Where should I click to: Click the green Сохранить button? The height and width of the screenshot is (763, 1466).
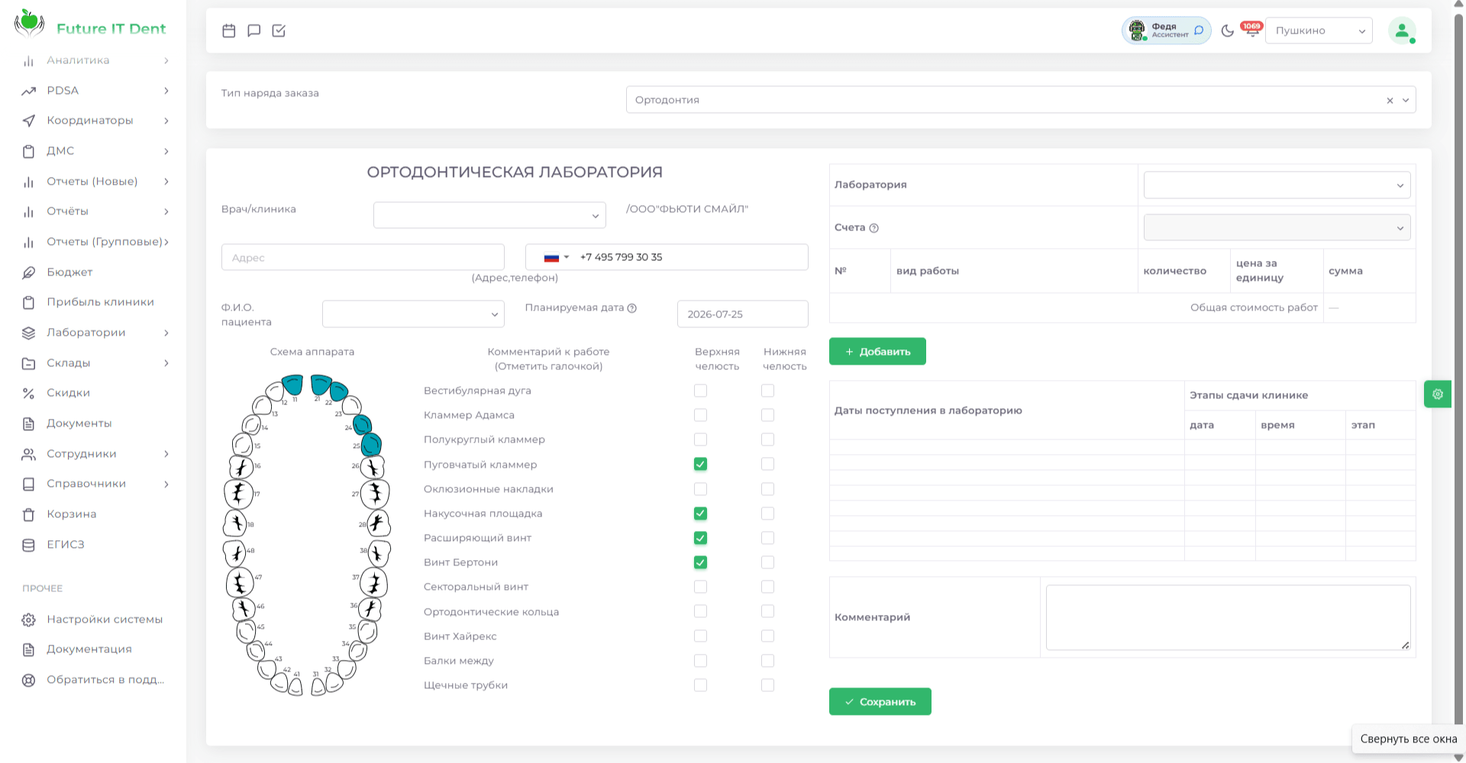tap(880, 702)
